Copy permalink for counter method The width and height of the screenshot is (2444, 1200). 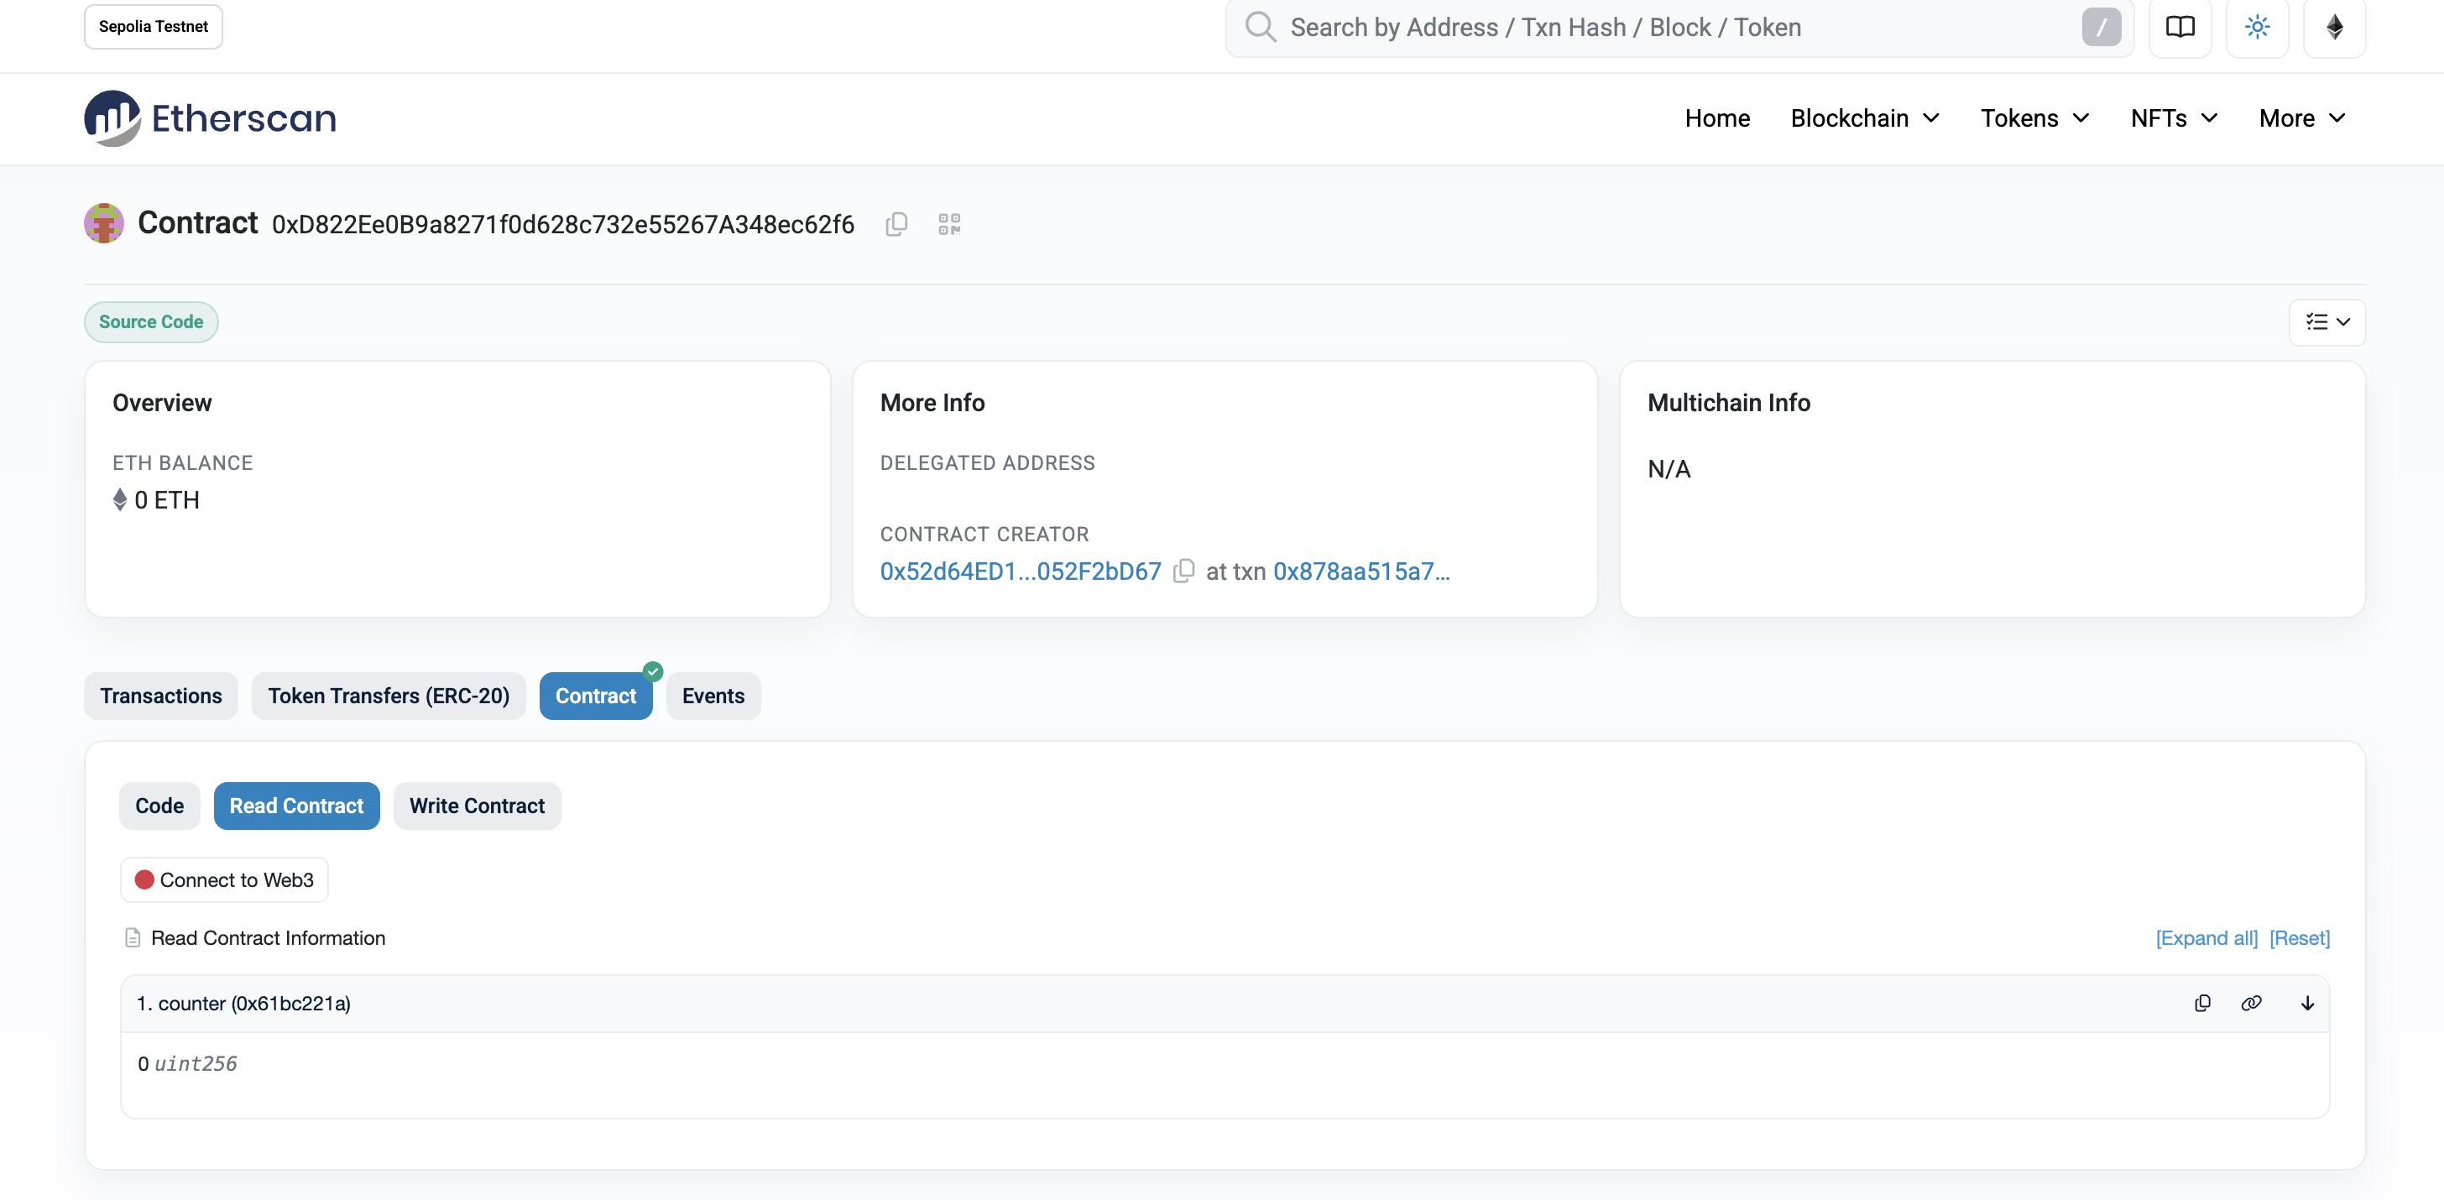(2252, 1003)
